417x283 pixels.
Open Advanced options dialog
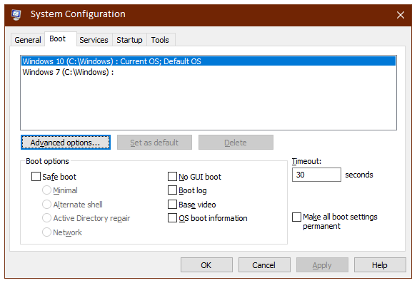click(66, 143)
